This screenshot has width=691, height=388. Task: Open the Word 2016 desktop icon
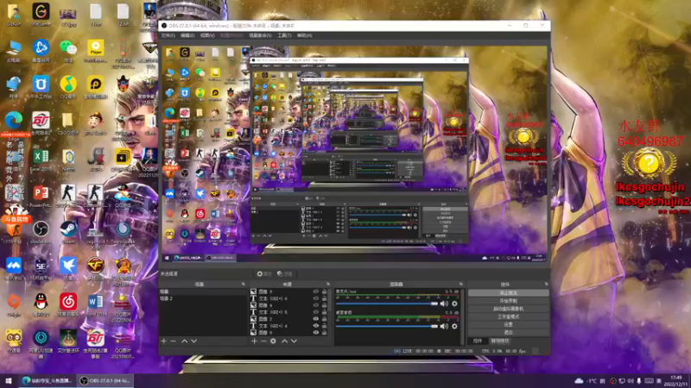(95, 303)
